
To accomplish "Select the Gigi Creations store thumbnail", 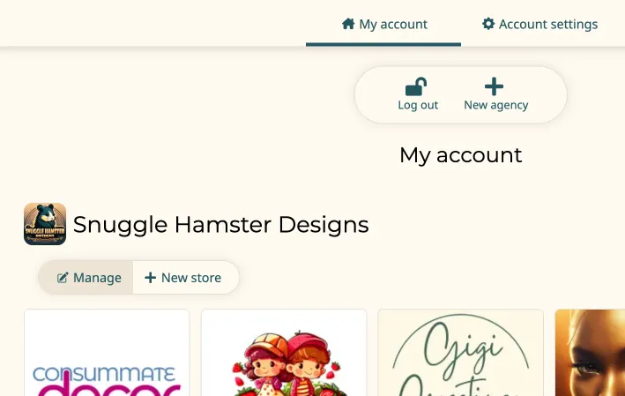I will click(460, 353).
